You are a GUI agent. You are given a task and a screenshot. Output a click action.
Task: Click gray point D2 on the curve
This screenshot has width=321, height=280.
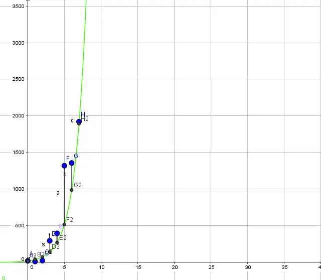coord(50,251)
